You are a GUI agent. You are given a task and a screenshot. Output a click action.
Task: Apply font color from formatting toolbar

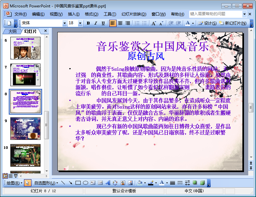tap(188, 23)
